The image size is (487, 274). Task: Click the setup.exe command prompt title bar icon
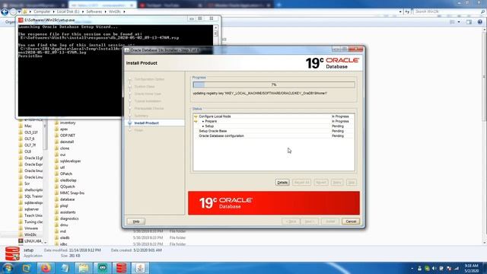pyautogui.click(x=21, y=20)
